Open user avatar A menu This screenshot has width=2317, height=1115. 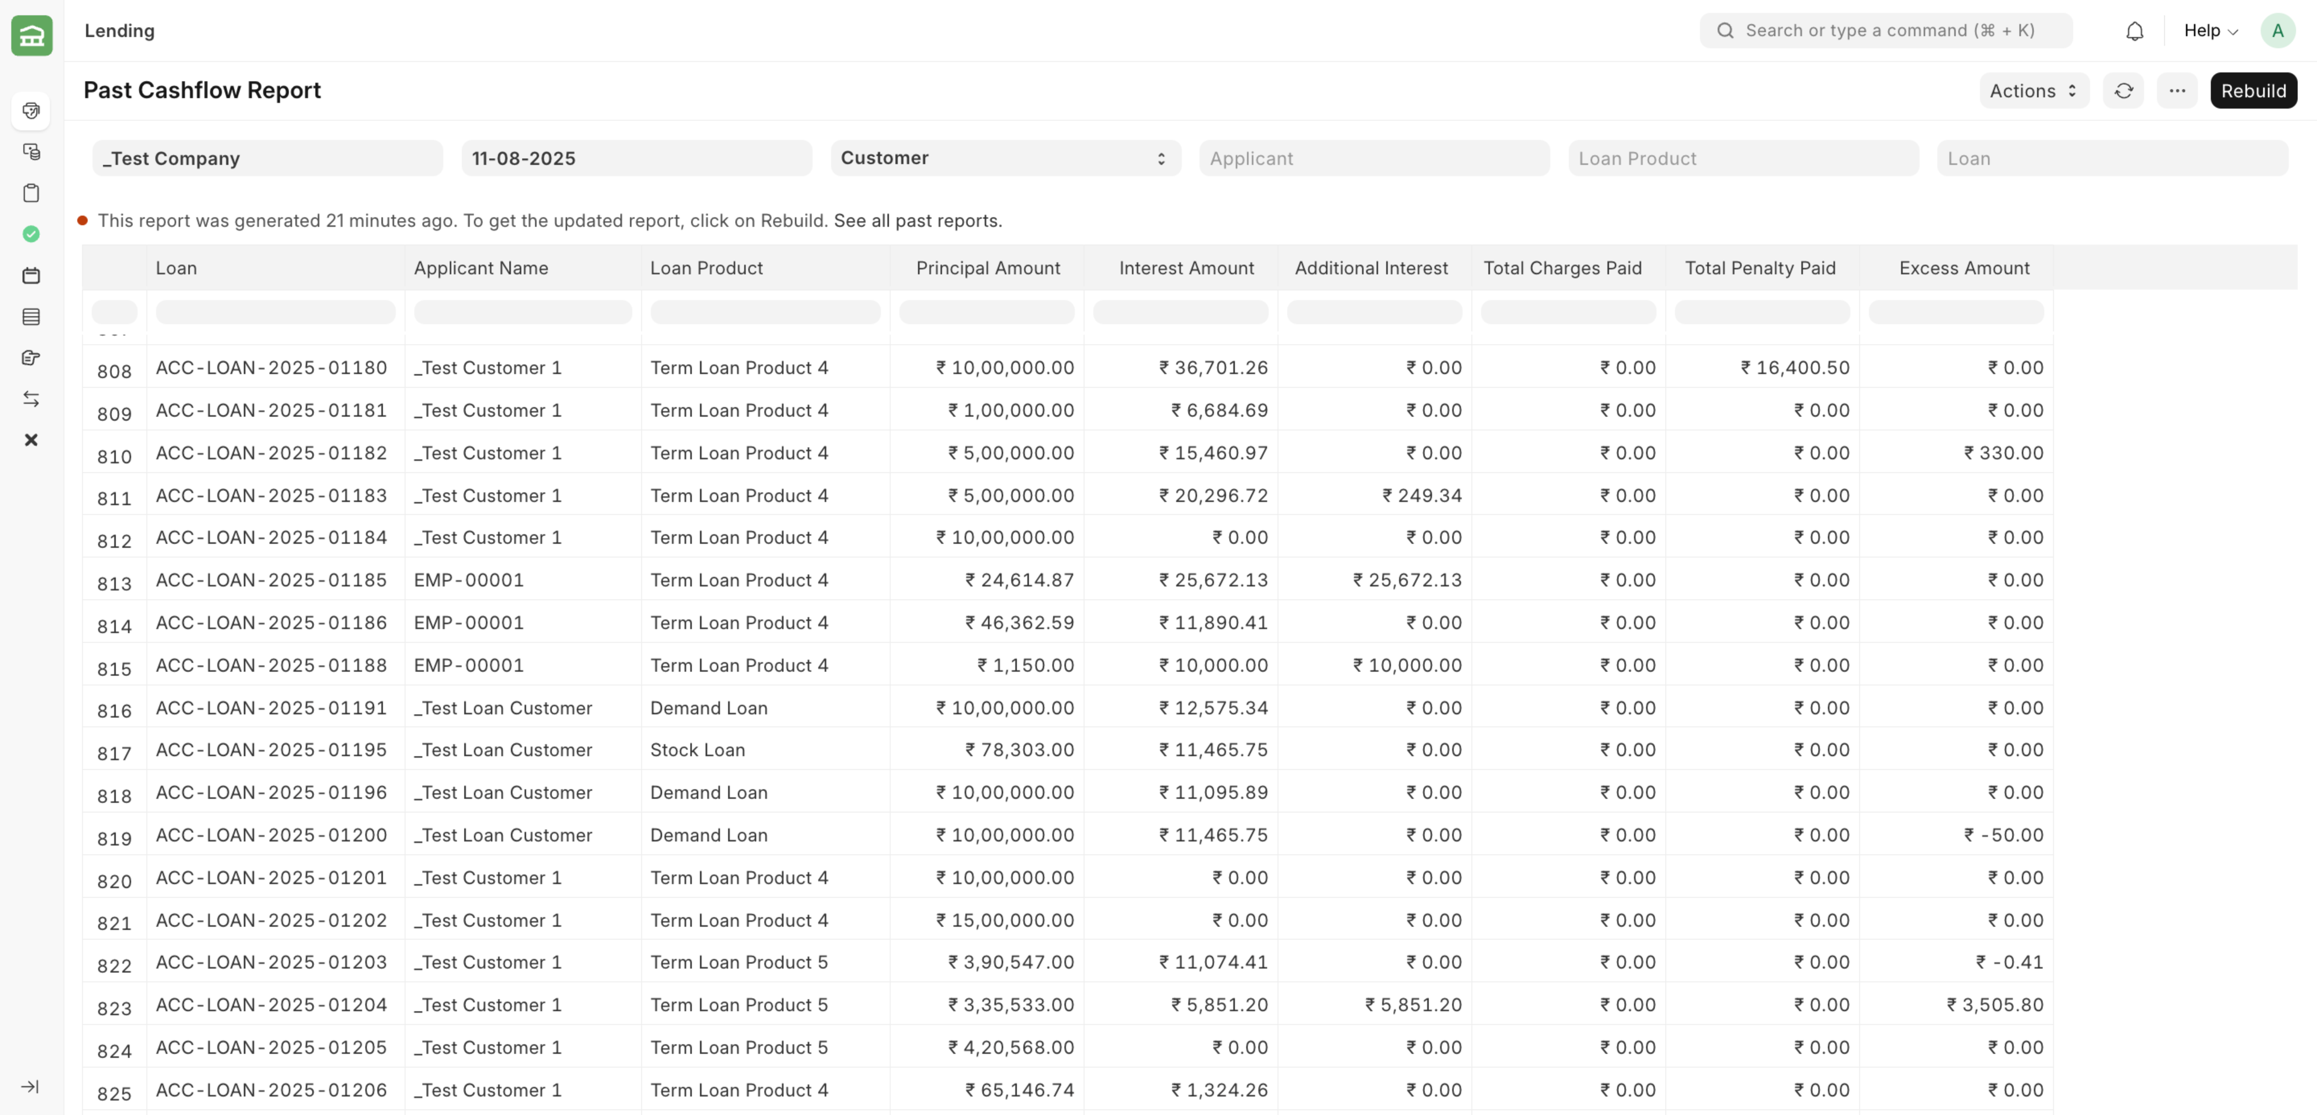tap(2278, 31)
